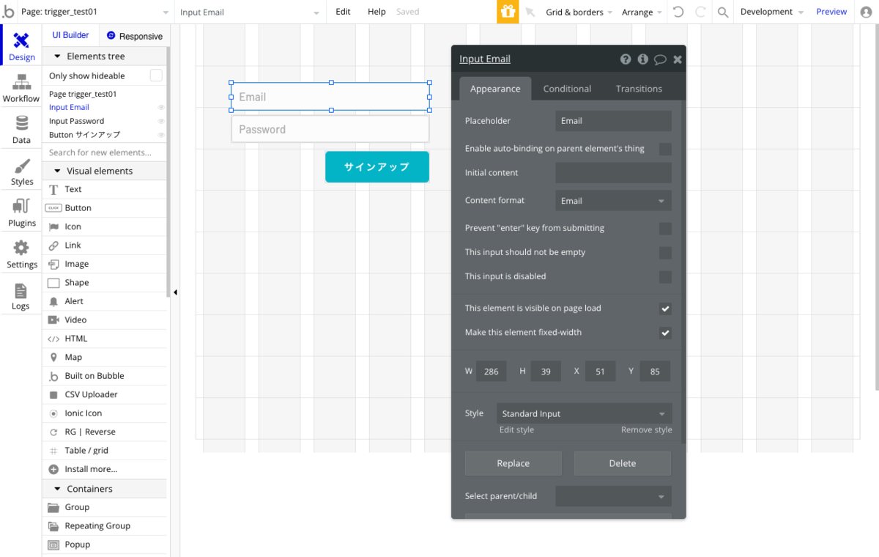This screenshot has width=879, height=557.
Task: Toggle visibility eye for Input Password
Action: [161, 121]
